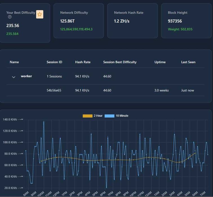This screenshot has height=197, width=213.
Task: Select session ID 54b56e65
Action: tap(54, 90)
